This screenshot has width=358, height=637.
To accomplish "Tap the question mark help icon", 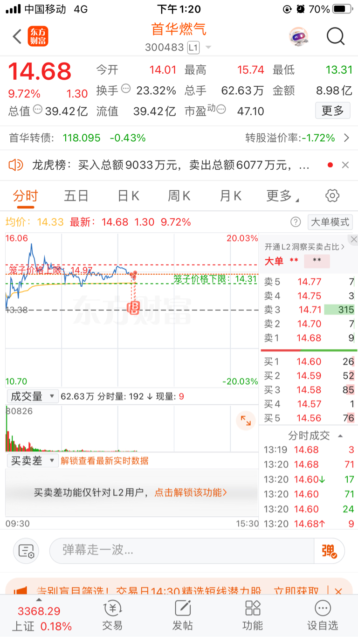I will pos(296,222).
